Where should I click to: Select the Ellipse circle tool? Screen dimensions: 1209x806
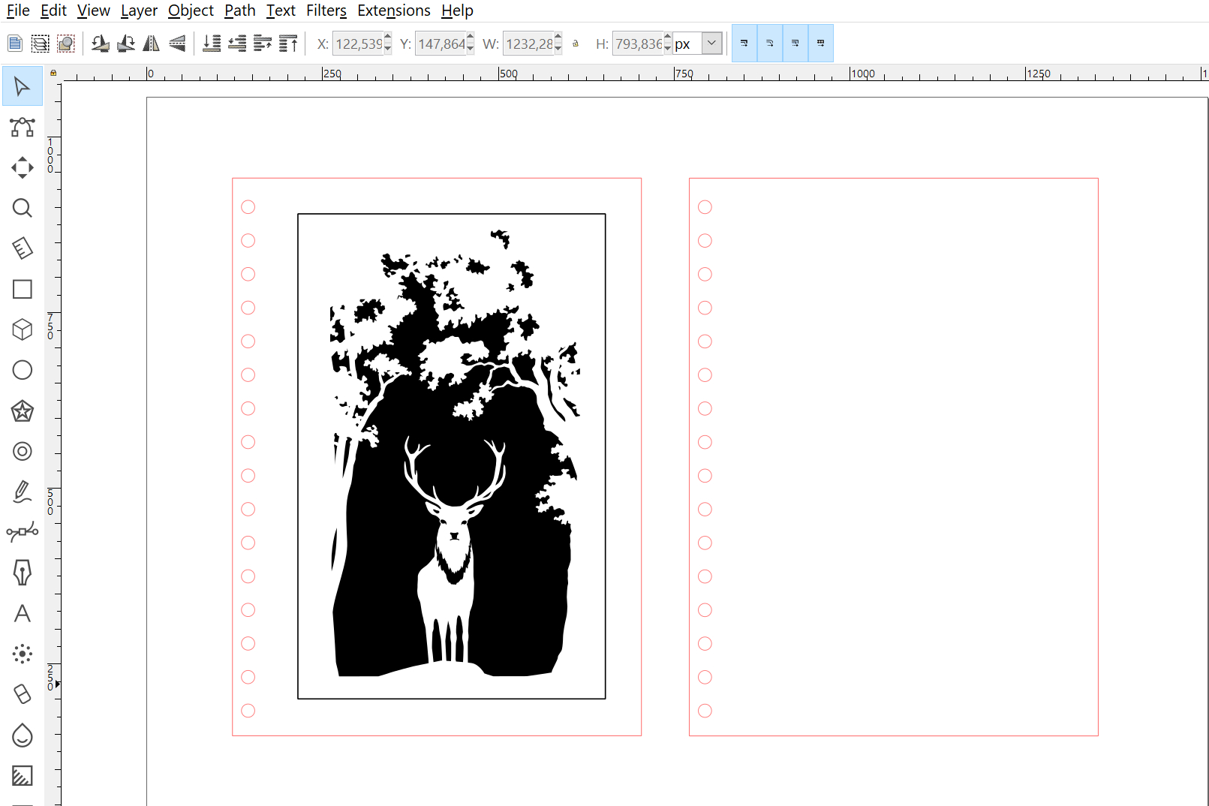22,370
